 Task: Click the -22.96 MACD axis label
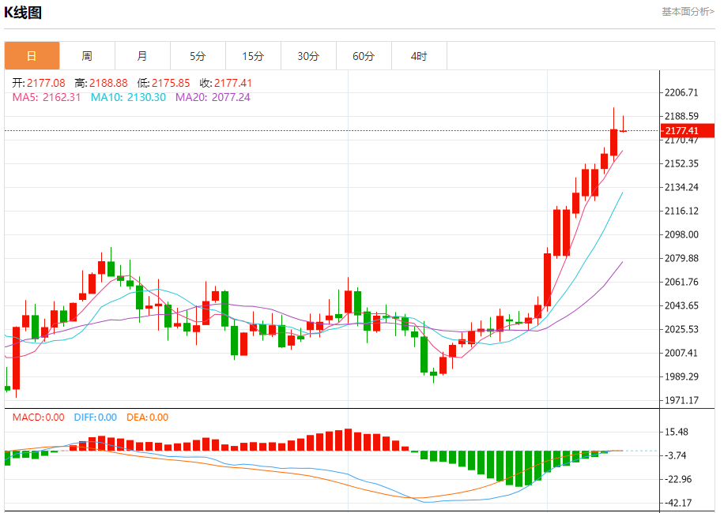pyautogui.click(x=678, y=479)
